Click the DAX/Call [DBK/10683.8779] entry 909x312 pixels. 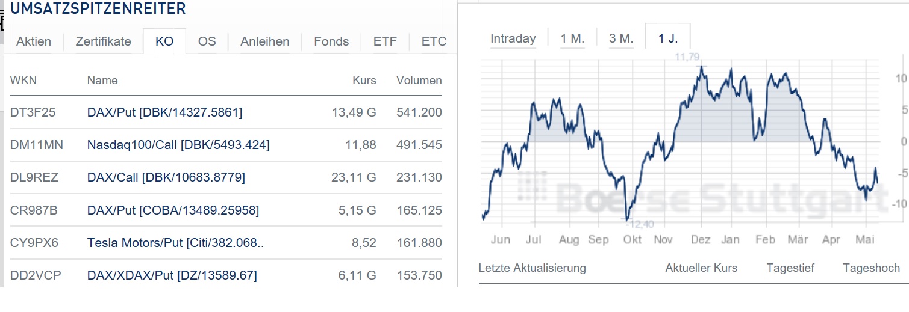166,177
